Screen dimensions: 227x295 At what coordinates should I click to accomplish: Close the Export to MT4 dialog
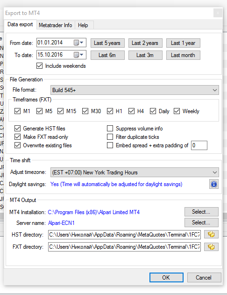click(218, 13)
